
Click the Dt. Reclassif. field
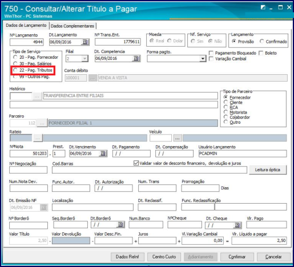point(157,207)
